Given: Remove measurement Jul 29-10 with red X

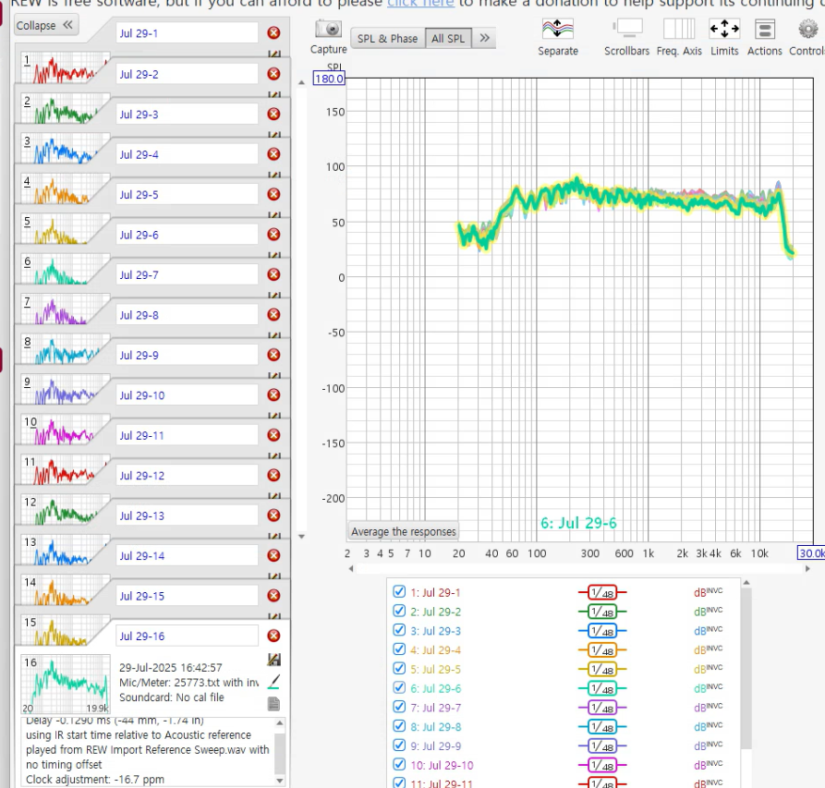Looking at the screenshot, I should tap(273, 395).
